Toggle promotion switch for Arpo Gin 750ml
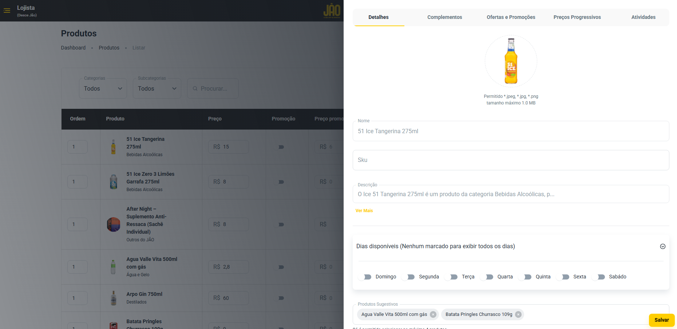Image resolution: width=677 pixels, height=329 pixels. [280, 298]
